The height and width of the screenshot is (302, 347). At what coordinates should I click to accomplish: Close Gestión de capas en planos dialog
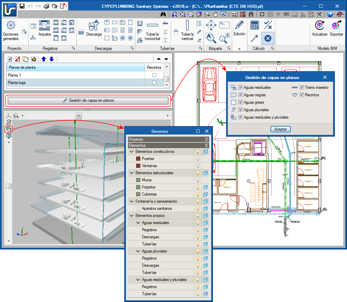point(325,77)
